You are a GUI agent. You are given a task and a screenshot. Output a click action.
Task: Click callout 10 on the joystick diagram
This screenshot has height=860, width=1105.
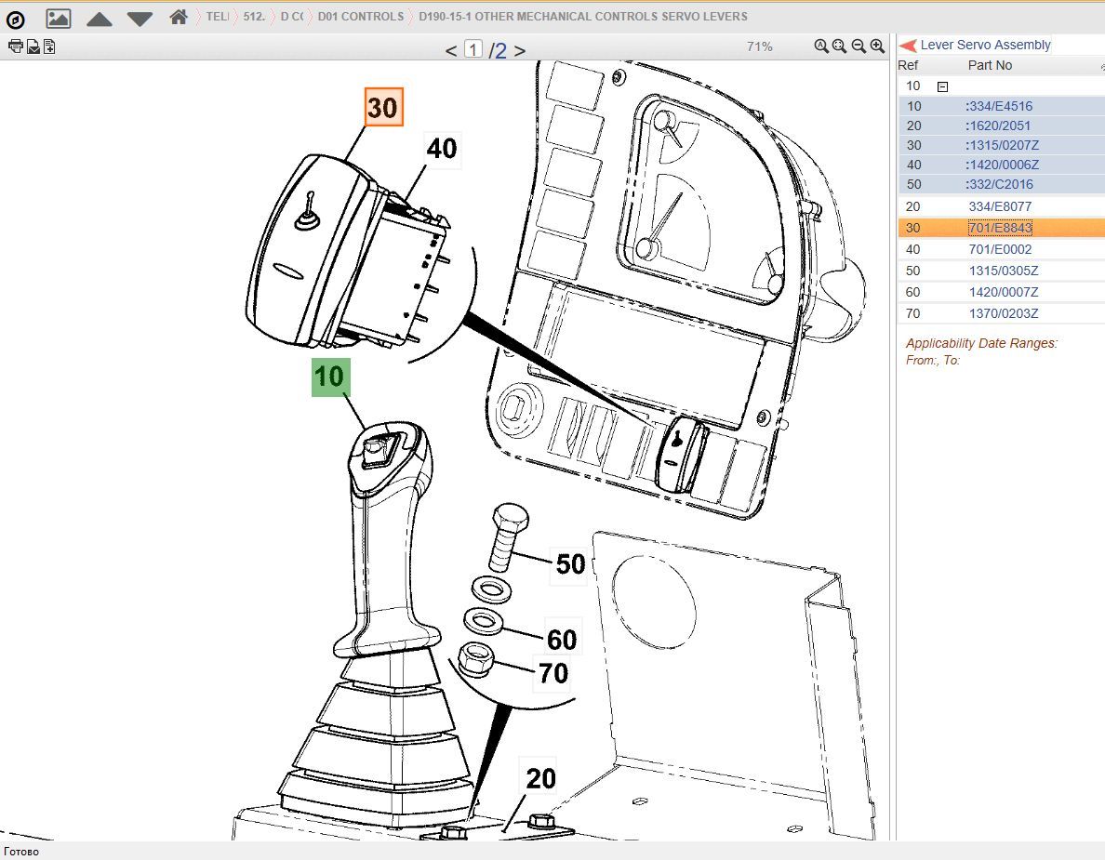click(330, 377)
